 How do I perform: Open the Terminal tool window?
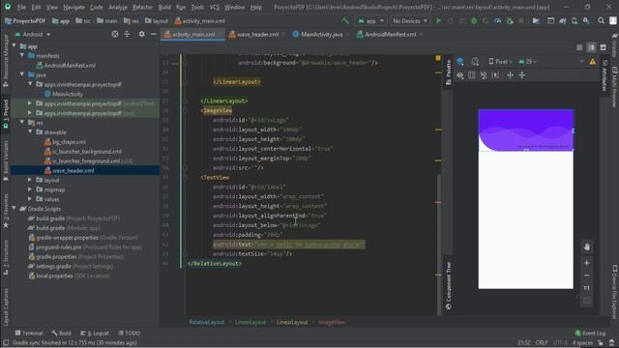(x=29, y=333)
